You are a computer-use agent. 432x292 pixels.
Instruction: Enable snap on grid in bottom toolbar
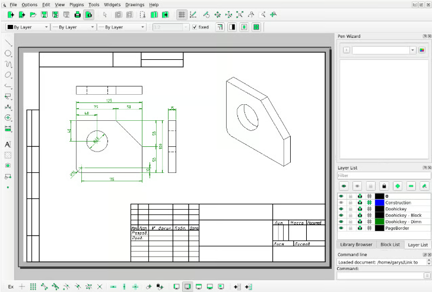pos(33,287)
